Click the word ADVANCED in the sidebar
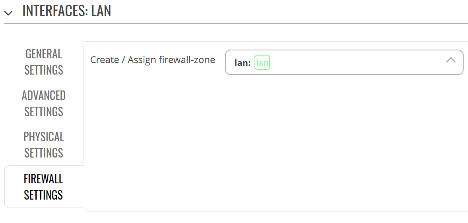This screenshot has height=223, width=468. pos(44,95)
